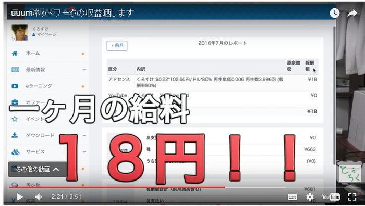Enter fullscreen mode
The height and width of the screenshot is (206, 365).
pyautogui.click(x=352, y=197)
